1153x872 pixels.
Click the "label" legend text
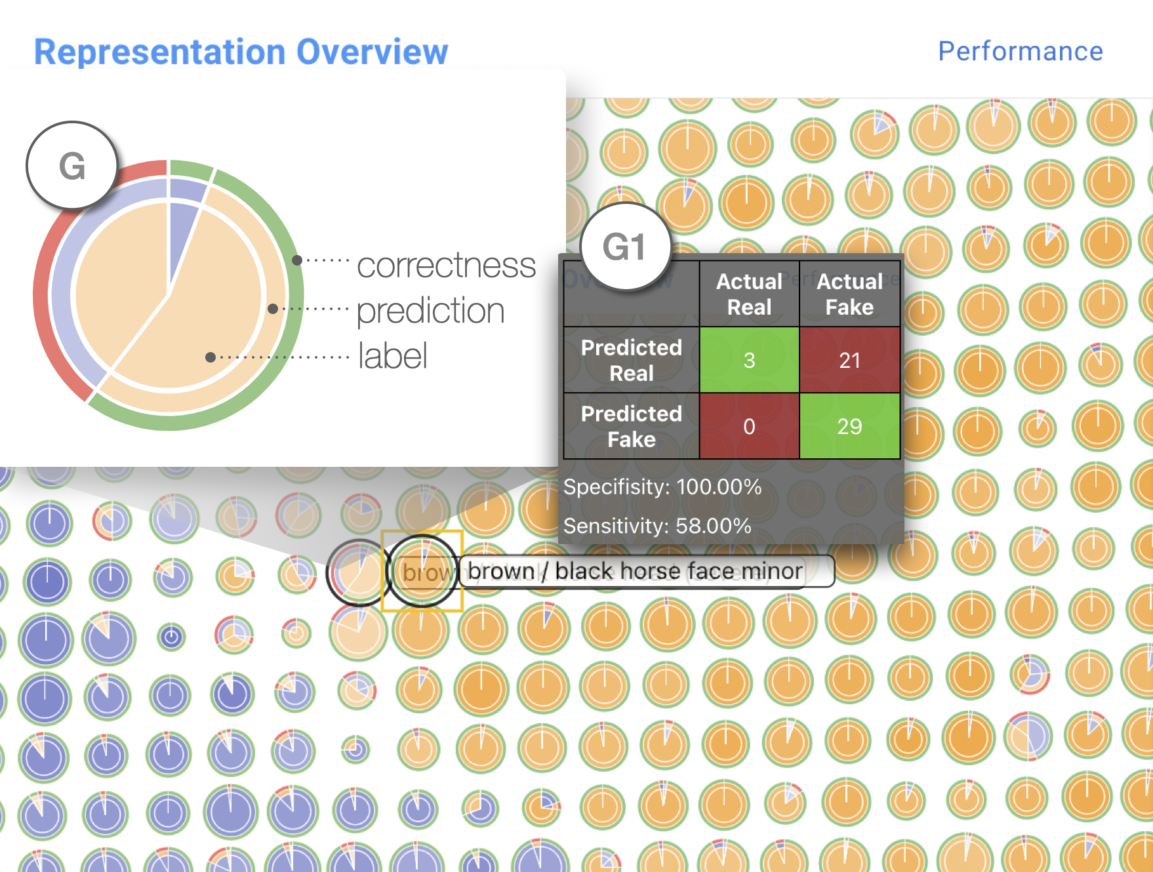[x=392, y=356]
